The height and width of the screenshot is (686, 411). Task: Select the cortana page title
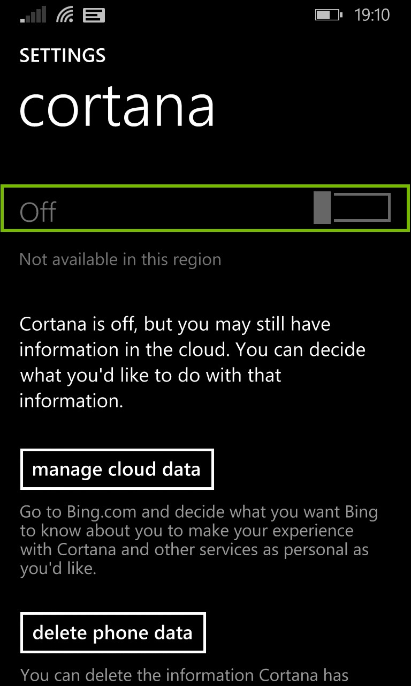[117, 106]
